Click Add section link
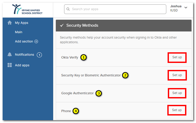196x123 pixels. click(24, 41)
